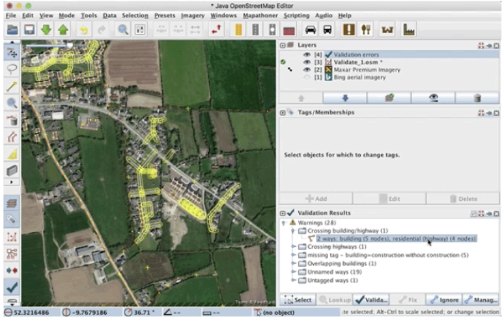
Task: Open preferences sliders icon in toolbar
Action: [x=140, y=30]
